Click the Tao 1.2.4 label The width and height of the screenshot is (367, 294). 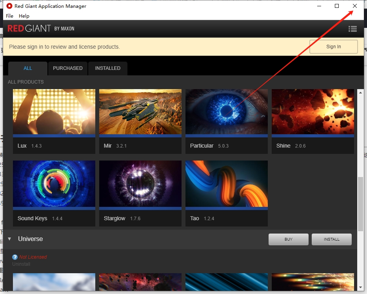click(202, 218)
